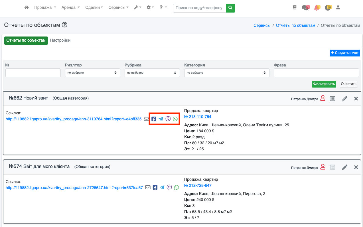The image size is (363, 227).
Task: Open the Продажа menu
Action: (x=45, y=8)
